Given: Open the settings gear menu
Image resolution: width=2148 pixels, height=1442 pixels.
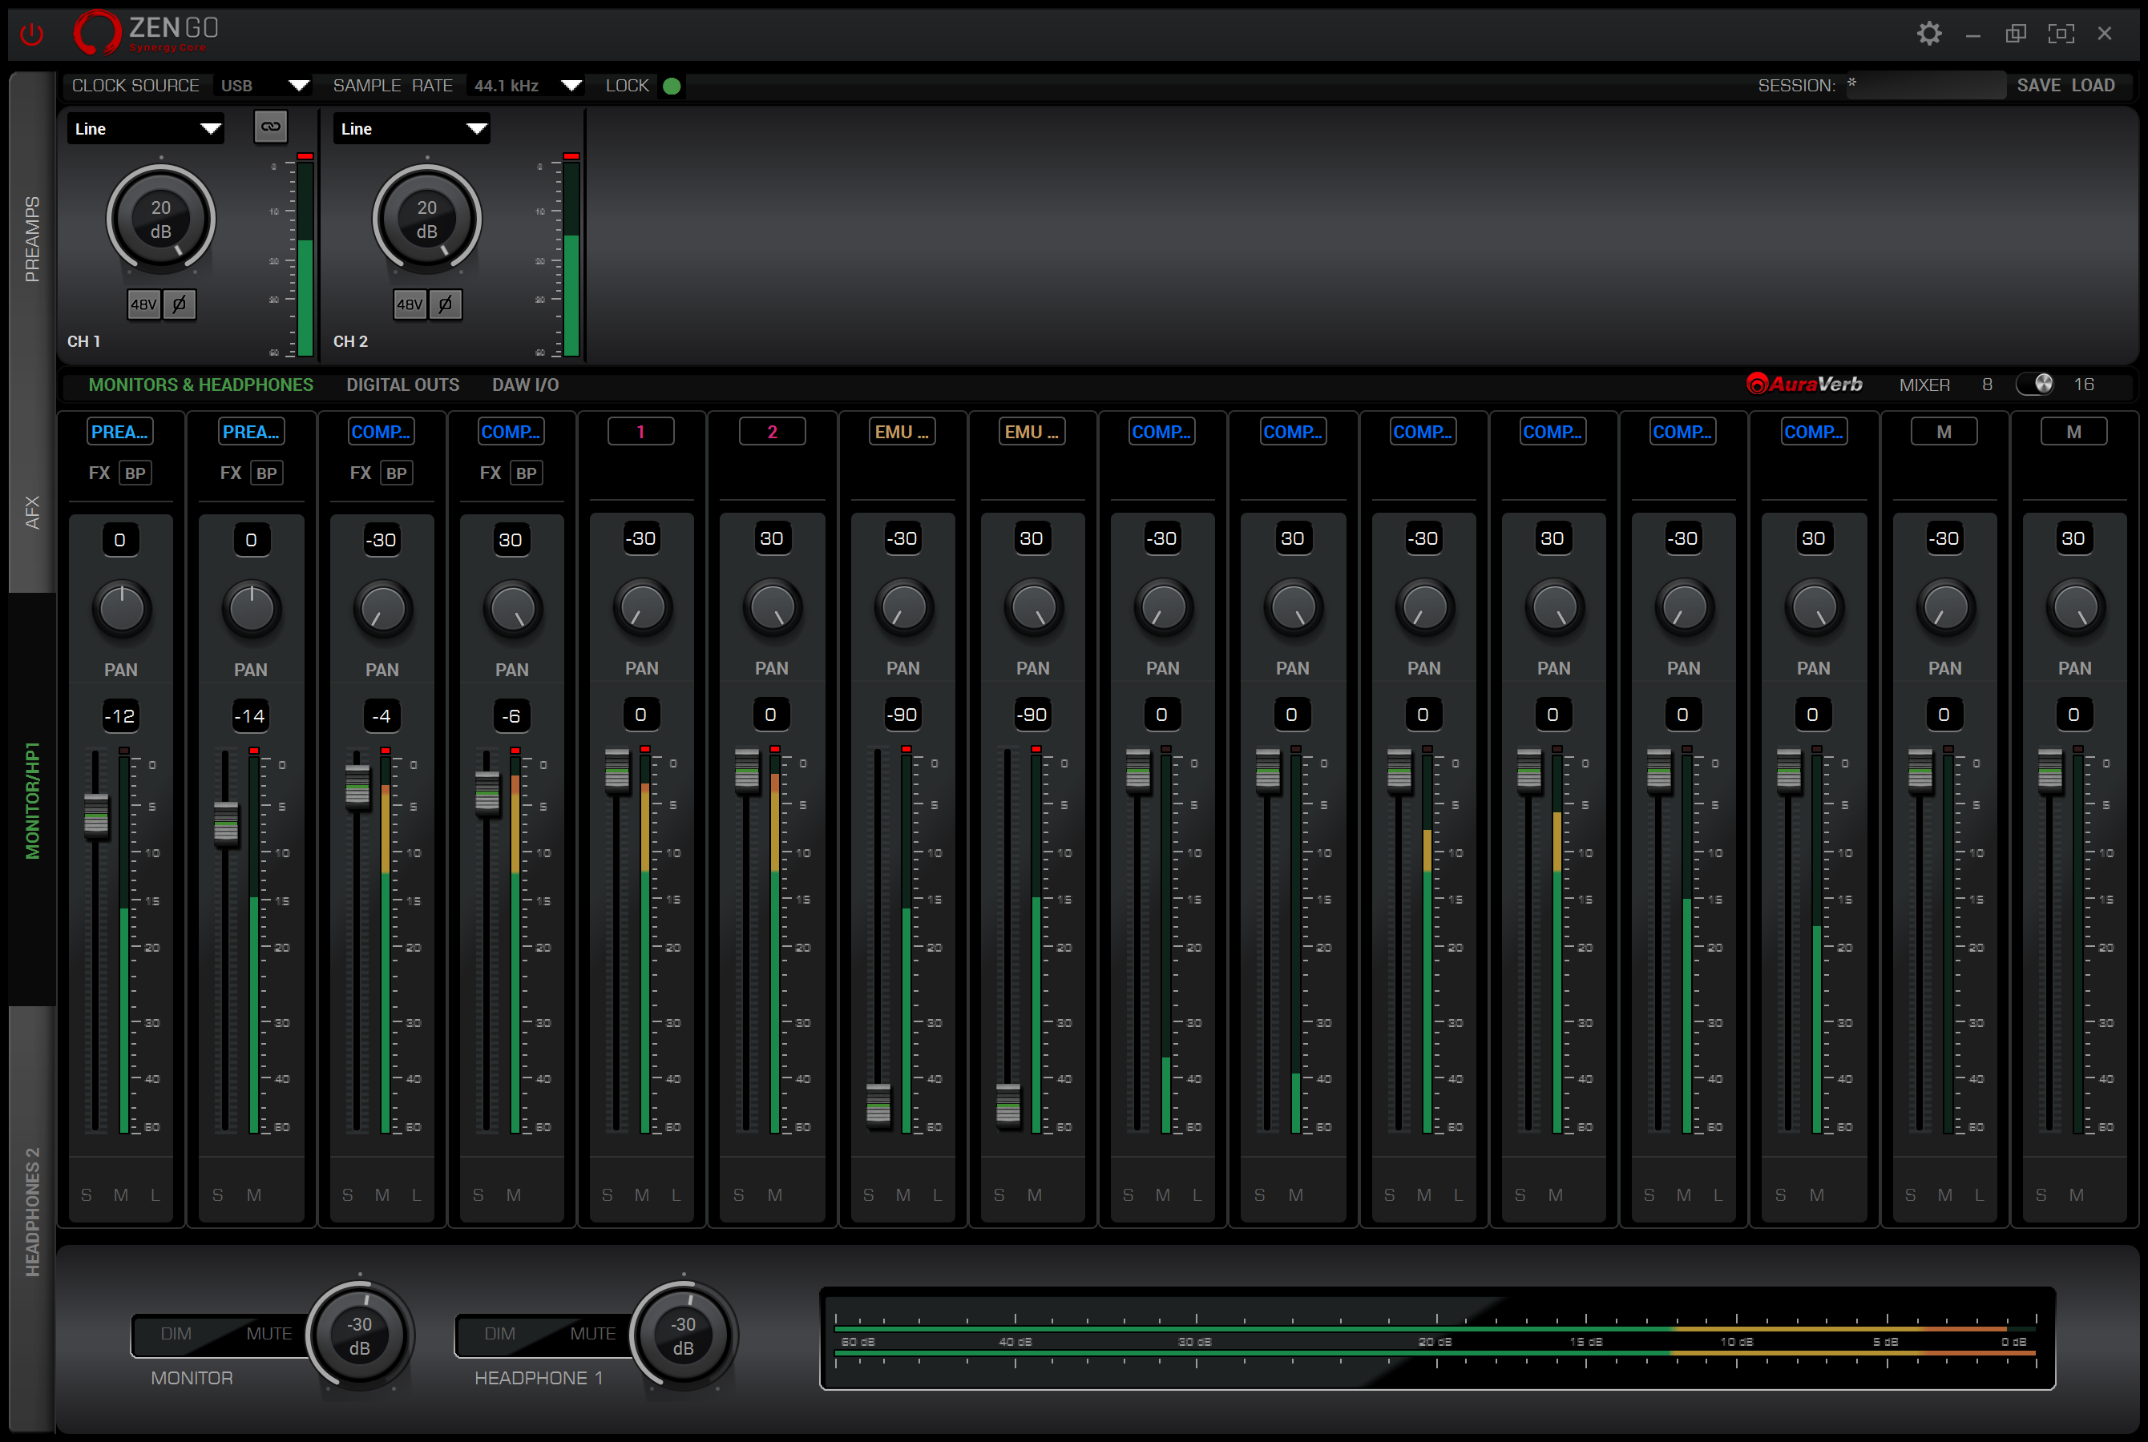Looking at the screenshot, I should tap(1929, 33).
